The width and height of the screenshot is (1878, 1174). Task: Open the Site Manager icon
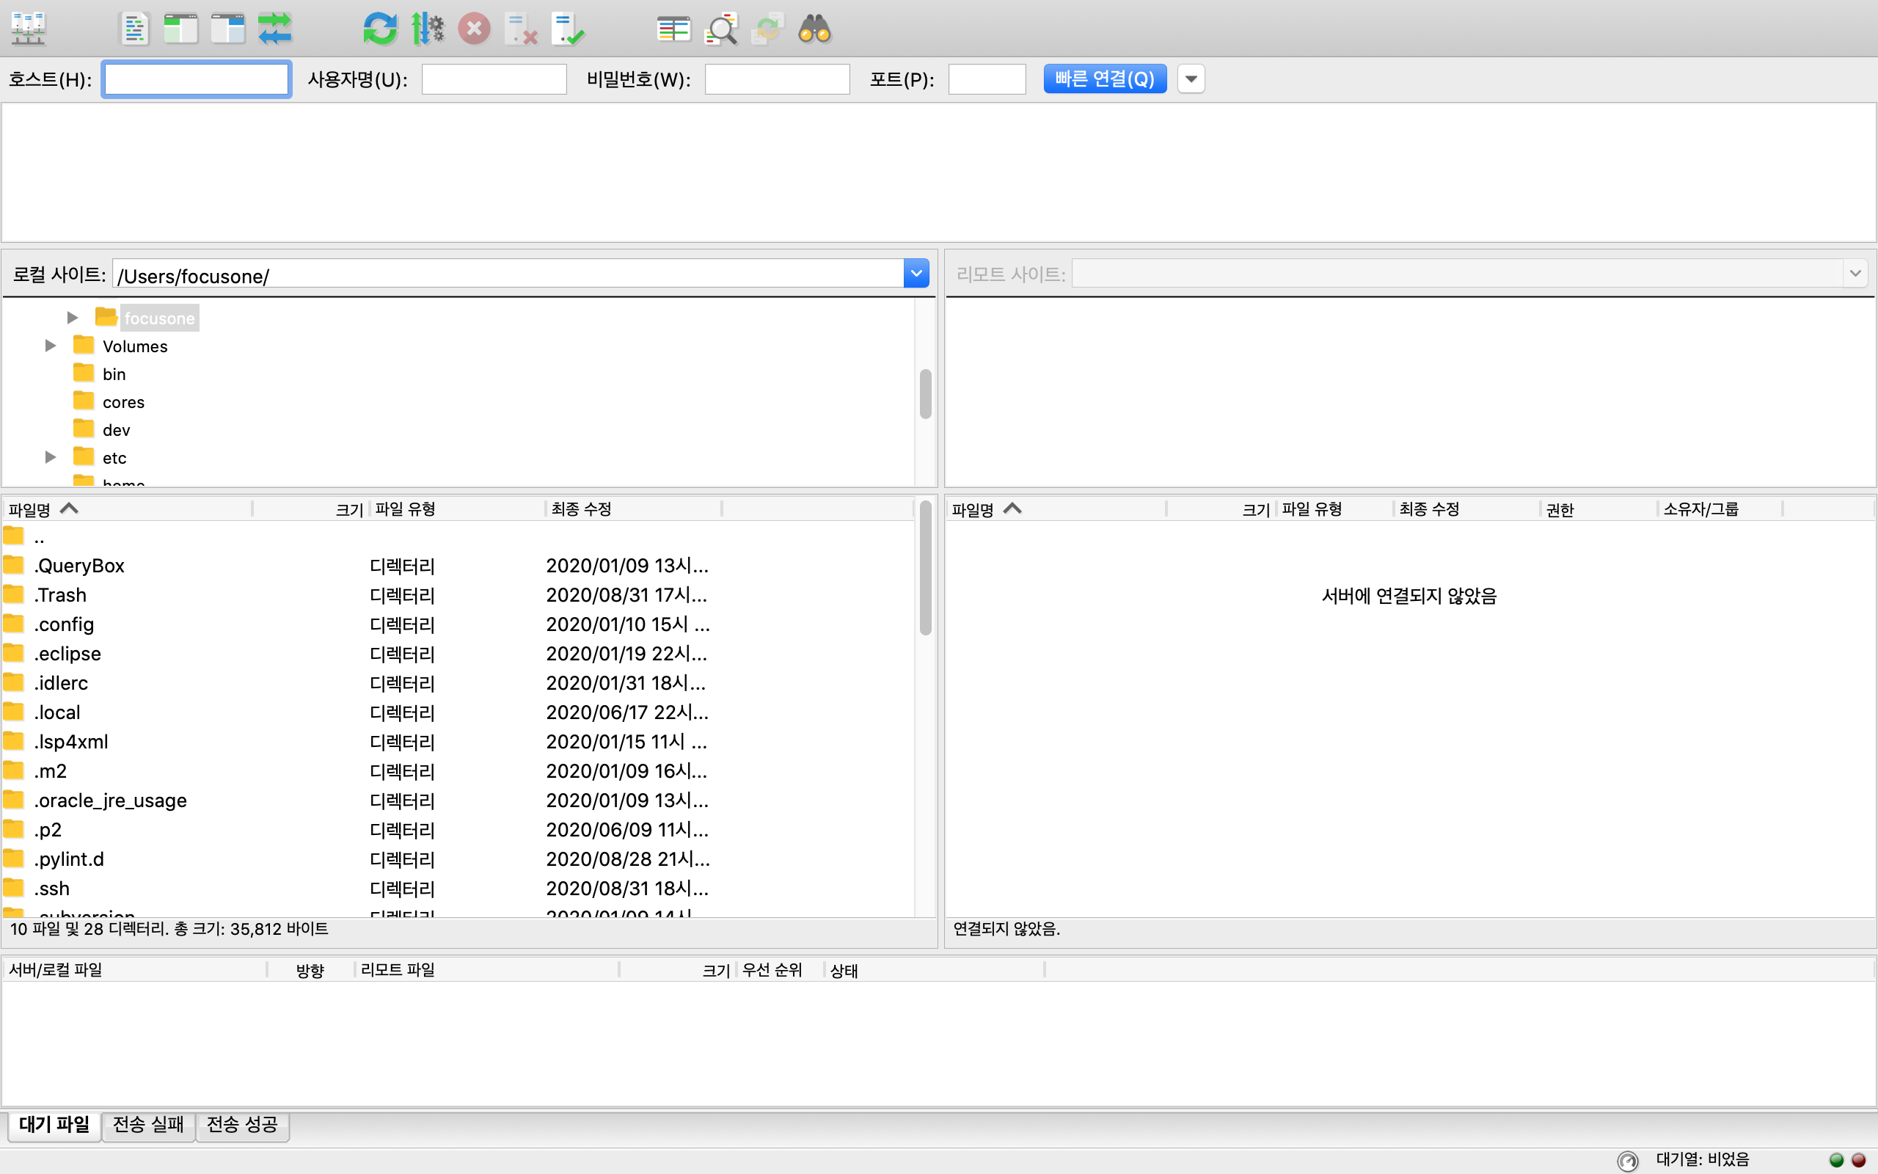pyautogui.click(x=29, y=29)
